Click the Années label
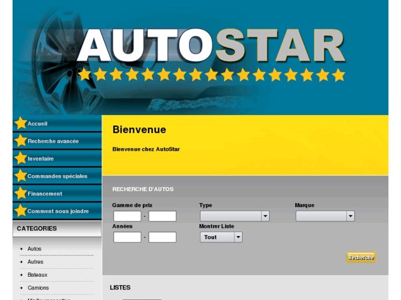 (x=122, y=226)
